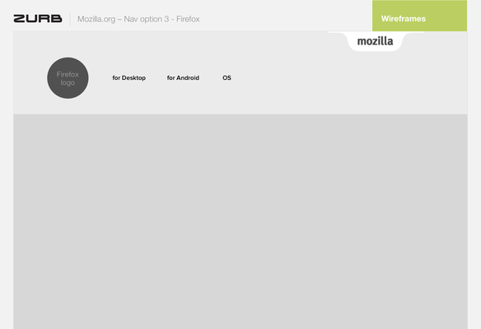Select the OS nav item
This screenshot has width=481, height=329.
[226, 78]
